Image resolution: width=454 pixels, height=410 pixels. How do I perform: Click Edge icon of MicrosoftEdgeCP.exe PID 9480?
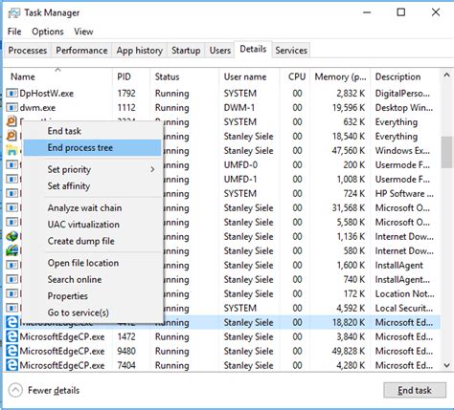[x=11, y=351]
